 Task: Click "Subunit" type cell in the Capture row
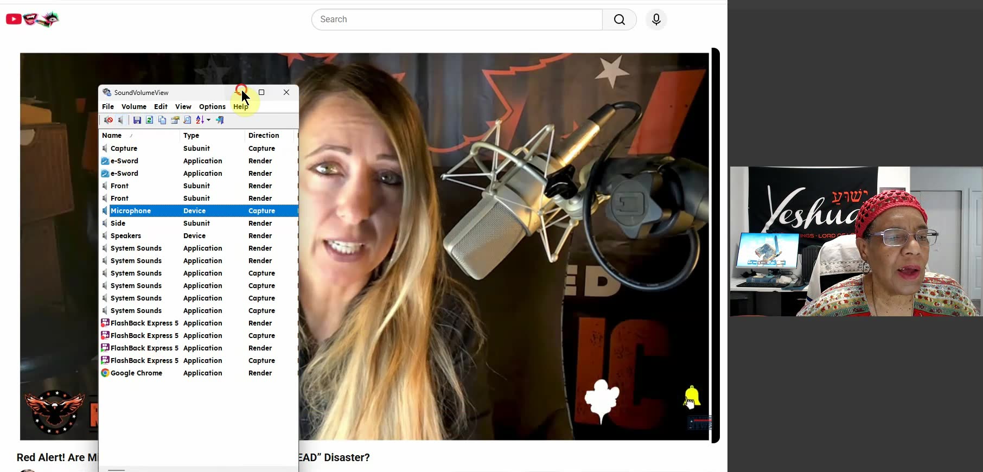(196, 148)
